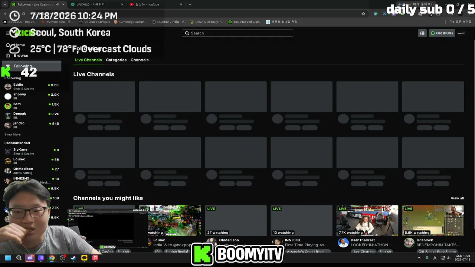Open Browse from the sidebar icon
The height and width of the screenshot is (267, 475).
(x=8, y=56)
